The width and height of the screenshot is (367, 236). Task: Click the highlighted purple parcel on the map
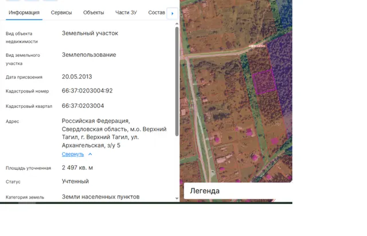264,82
